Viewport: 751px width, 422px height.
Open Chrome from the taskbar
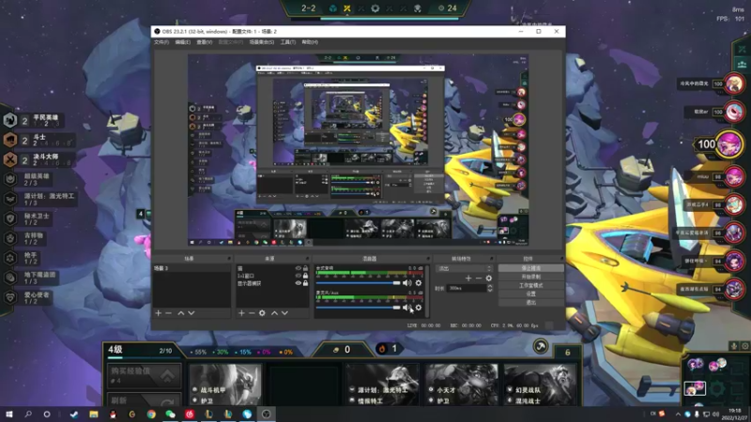[151, 414]
